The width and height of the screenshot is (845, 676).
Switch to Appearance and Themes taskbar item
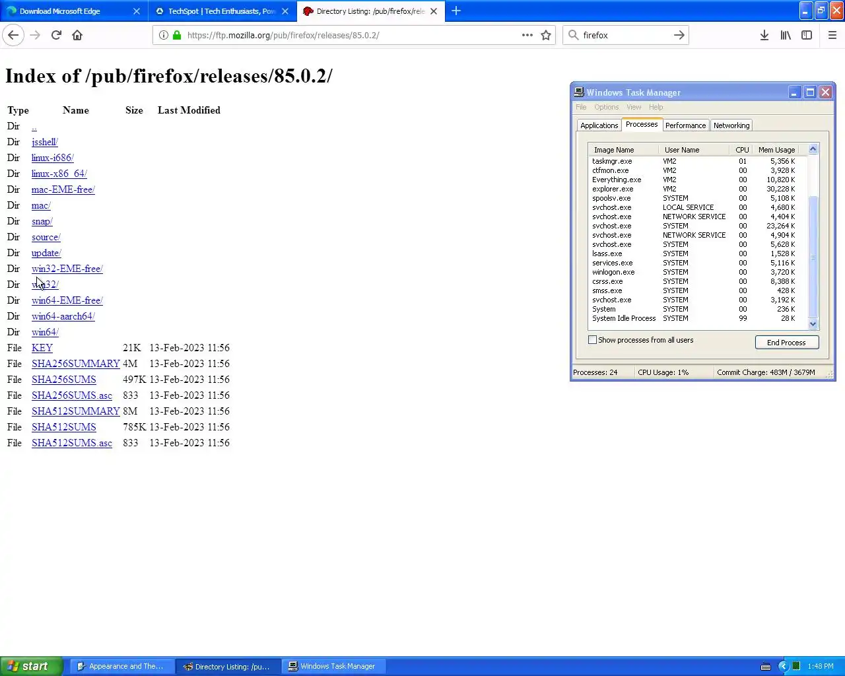121,666
